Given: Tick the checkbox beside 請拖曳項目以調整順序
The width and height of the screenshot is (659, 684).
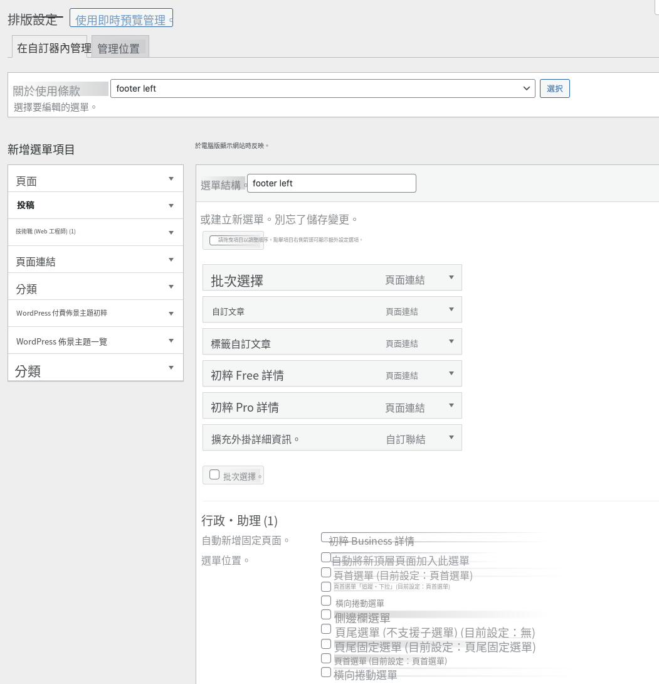Looking at the screenshot, I should point(214,240).
